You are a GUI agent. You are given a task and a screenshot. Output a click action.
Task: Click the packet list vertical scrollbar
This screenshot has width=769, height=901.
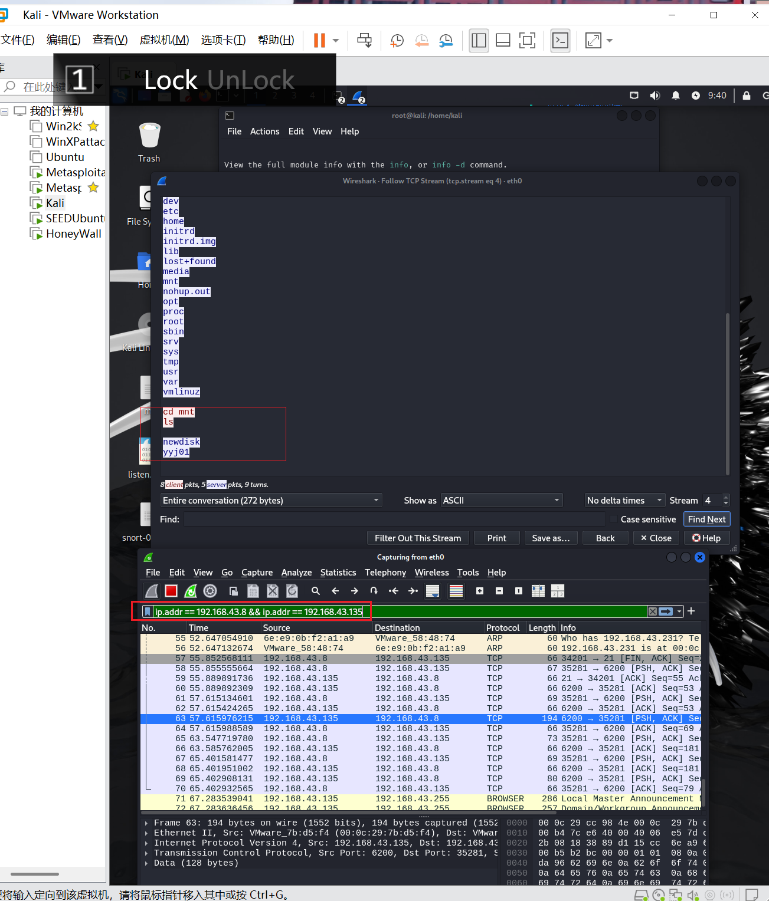[703, 791]
